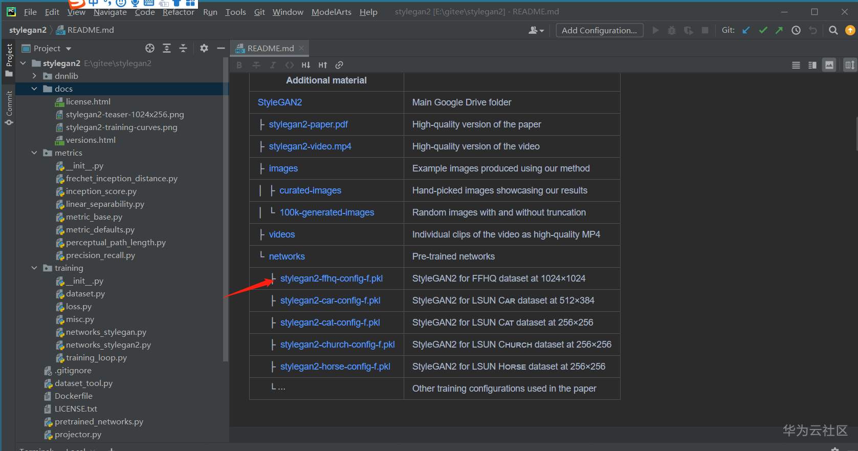Screen dimensions: 858x451
Task: Switch to preview-only view mode
Action: (829, 65)
